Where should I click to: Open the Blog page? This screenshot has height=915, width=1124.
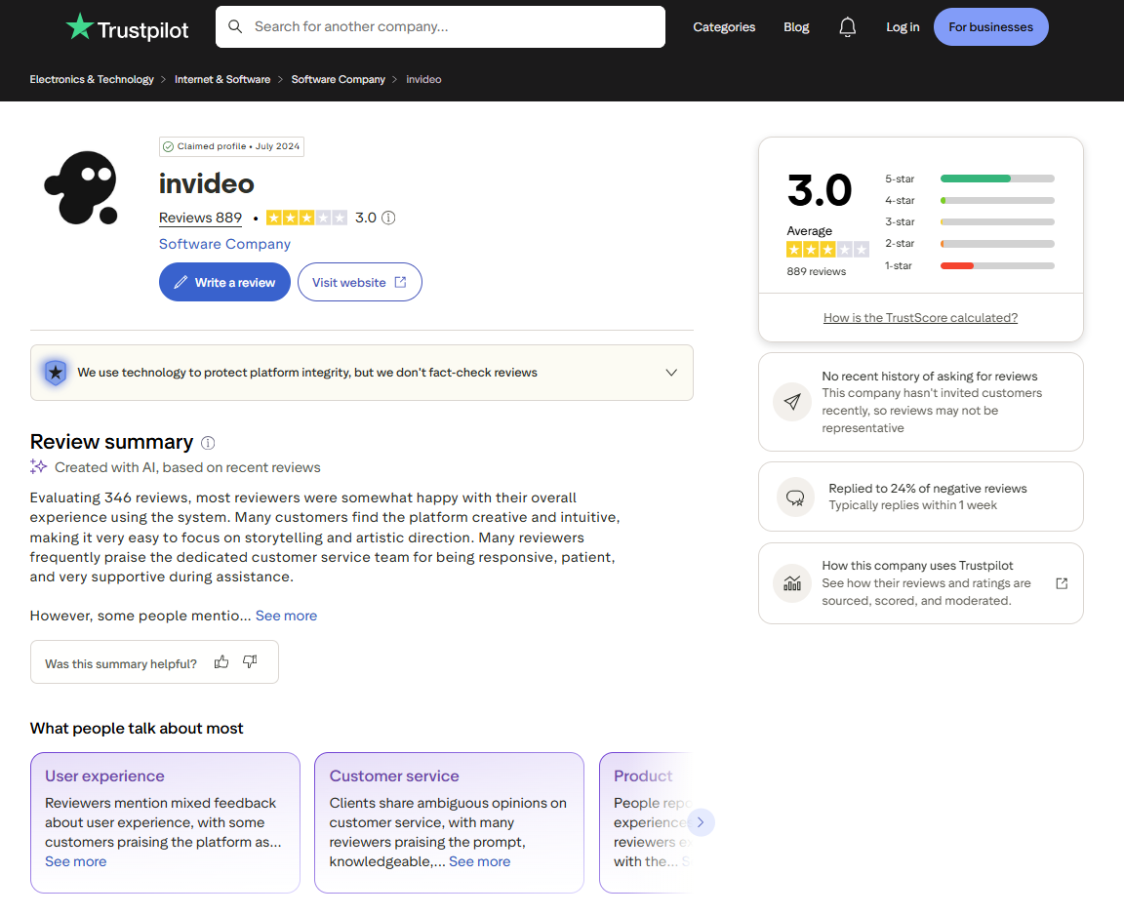pyautogui.click(x=796, y=27)
